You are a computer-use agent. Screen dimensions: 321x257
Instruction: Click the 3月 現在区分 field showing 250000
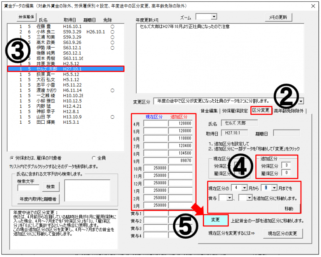(x=155, y=206)
